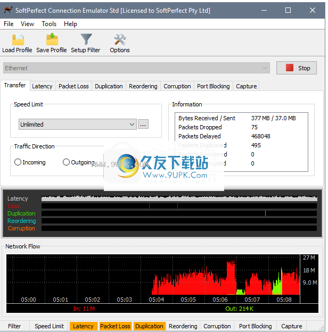Click the Bytes Received / Sent value
Viewport: 328px width, 332px height.
point(273,118)
